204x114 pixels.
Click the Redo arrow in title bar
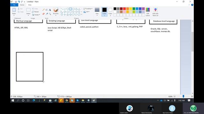(22, 2)
